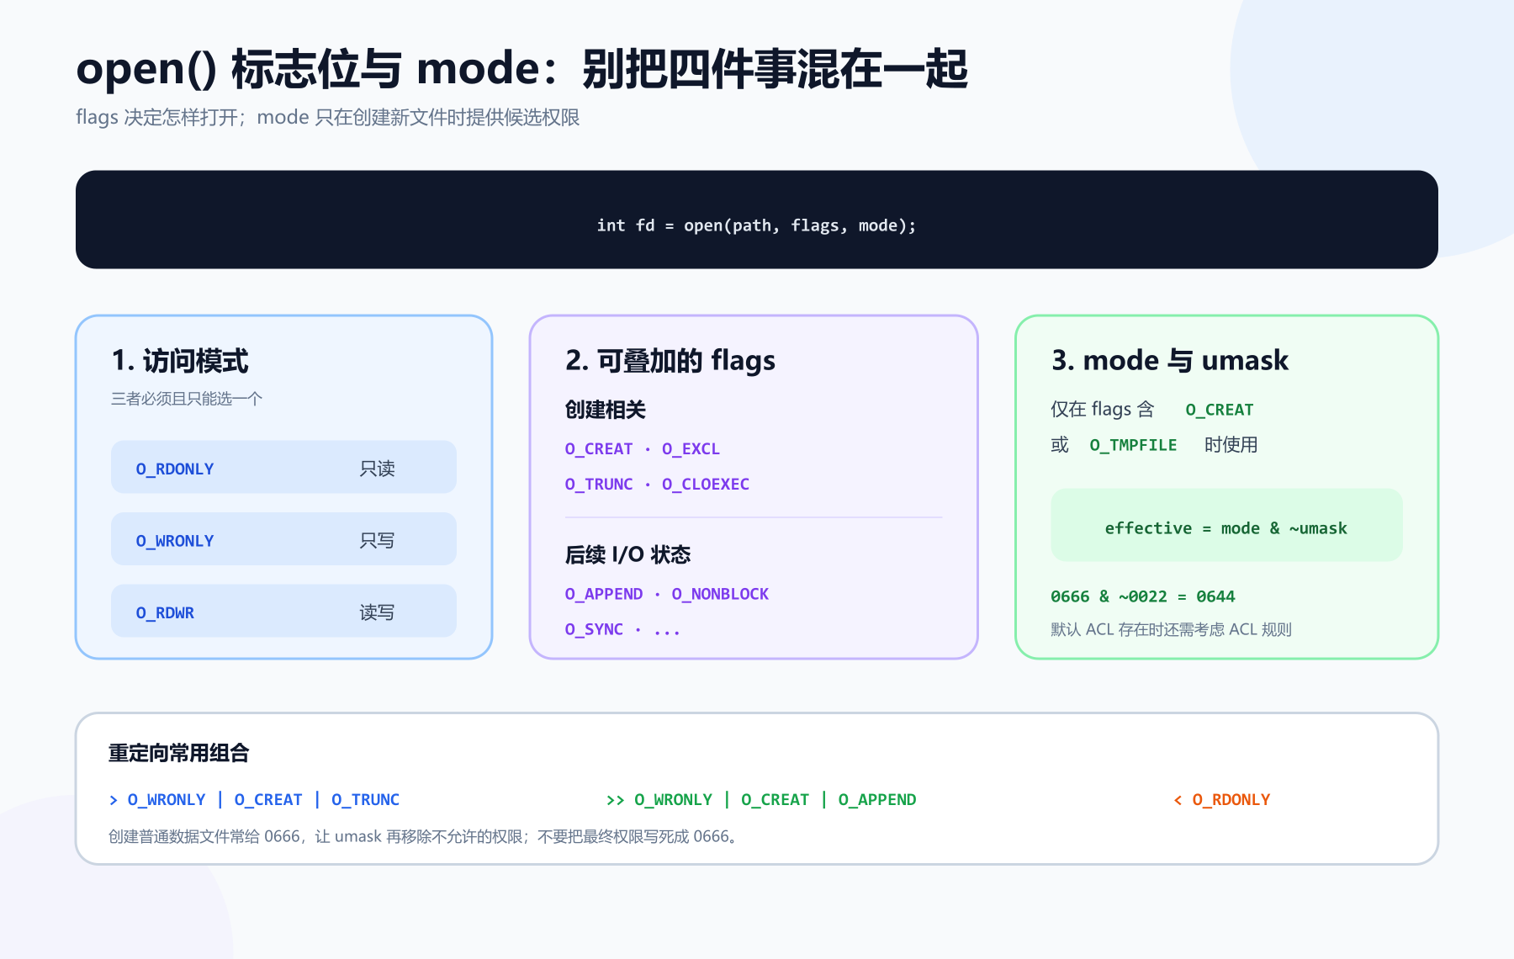The height and width of the screenshot is (959, 1514).
Task: Click the heading '3. mode 与 umask'
Action: [1170, 361]
